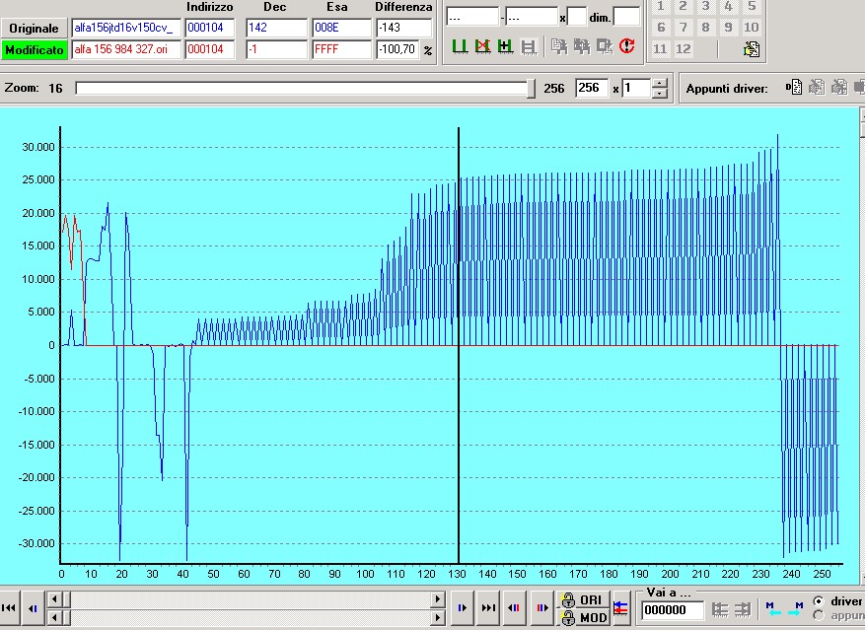Screen dimensions: 865x630
Task: Go to next difference red-blue arrow
Action: click(542, 608)
